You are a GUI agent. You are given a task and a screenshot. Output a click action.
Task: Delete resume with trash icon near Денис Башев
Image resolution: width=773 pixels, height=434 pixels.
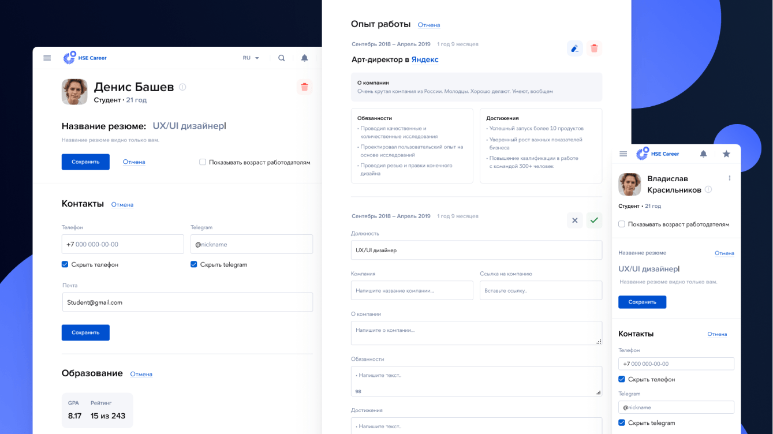pos(304,87)
